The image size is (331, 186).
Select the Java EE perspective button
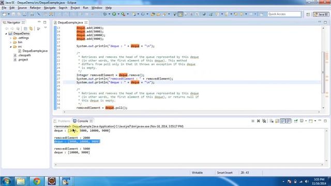[x=321, y=14]
